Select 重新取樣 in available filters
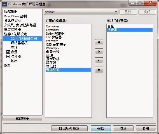Screen dimensions: 159x134 (x=69, y=59)
